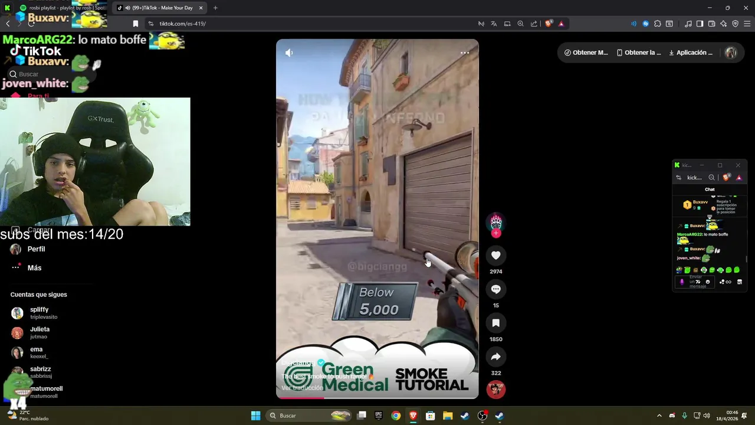The height and width of the screenshot is (425, 755).
Task: Open the video comments bubble icon
Action: (x=495, y=289)
